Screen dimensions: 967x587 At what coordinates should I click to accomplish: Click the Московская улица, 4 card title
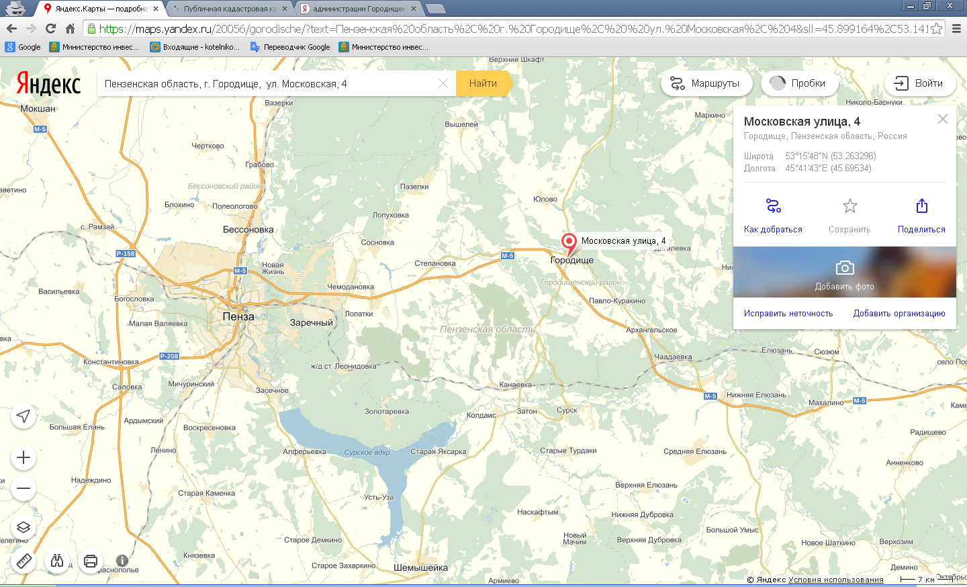(802, 122)
